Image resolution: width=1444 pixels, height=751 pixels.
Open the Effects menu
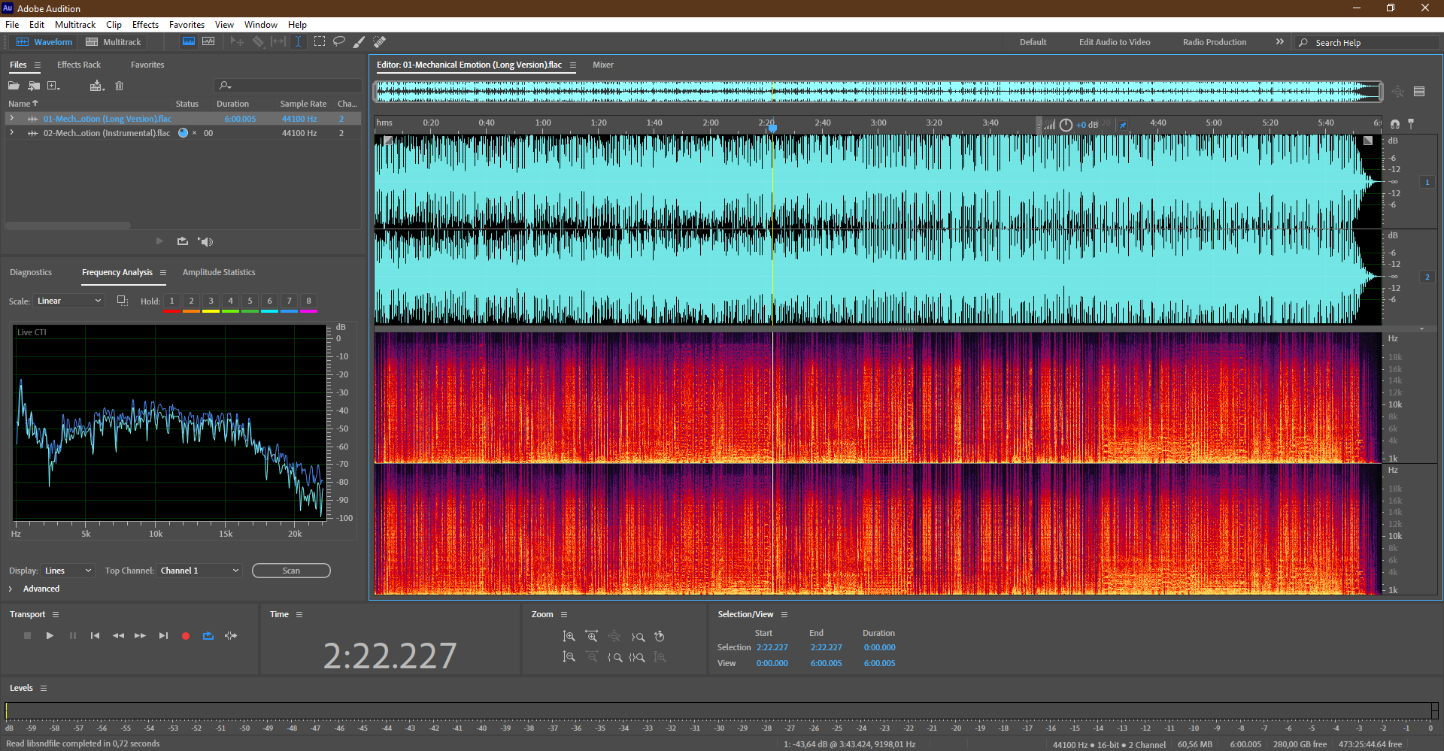tap(145, 25)
